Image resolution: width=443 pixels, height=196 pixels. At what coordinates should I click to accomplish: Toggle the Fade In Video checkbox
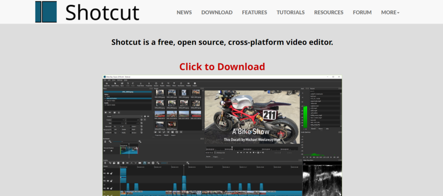(105, 101)
